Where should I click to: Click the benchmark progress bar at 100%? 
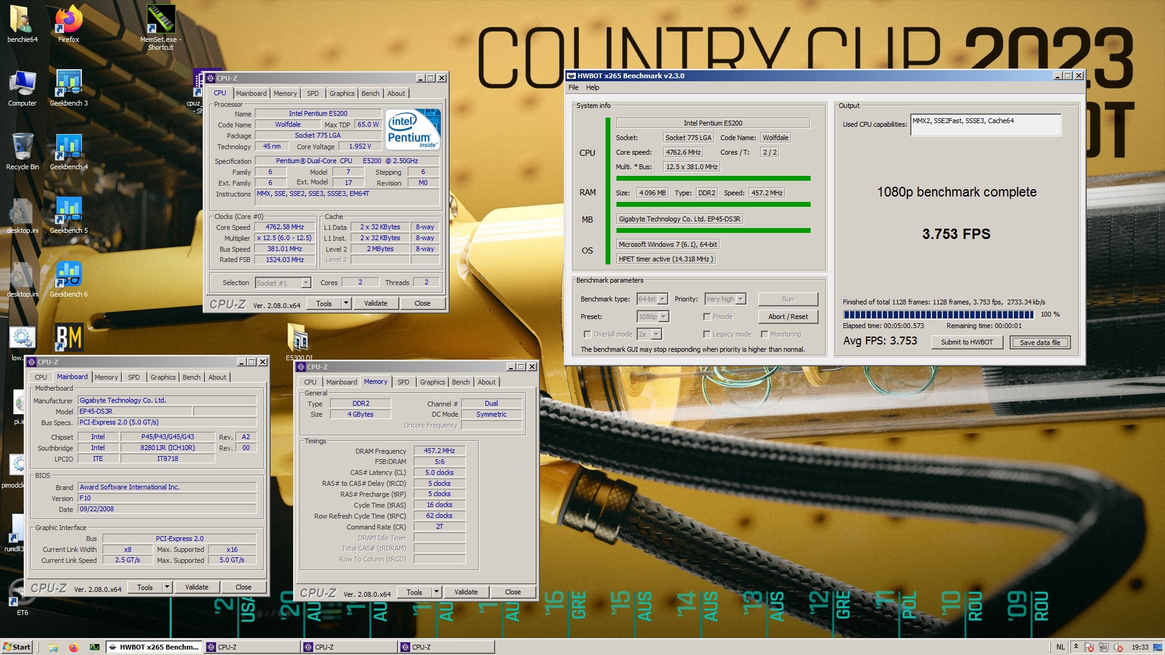[938, 314]
